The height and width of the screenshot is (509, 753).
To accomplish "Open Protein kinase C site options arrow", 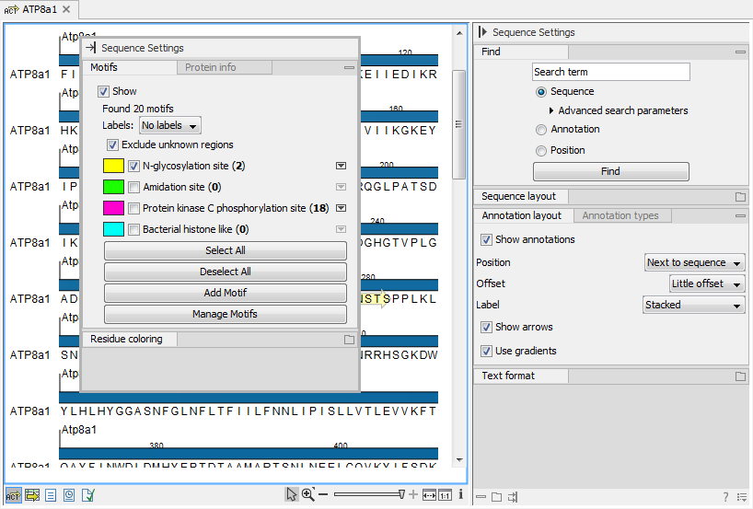I will point(341,208).
